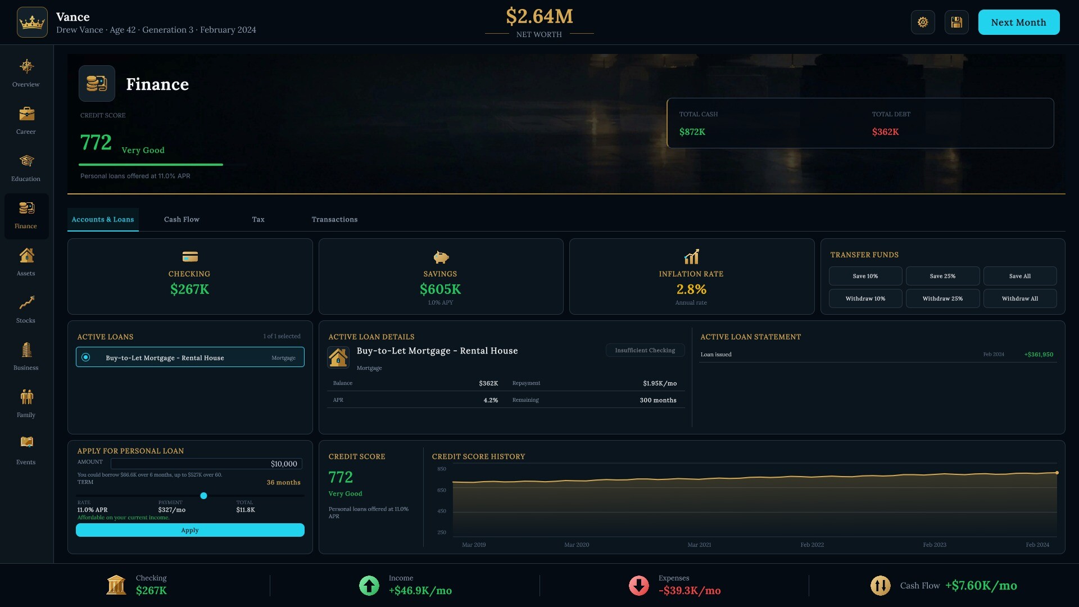The height and width of the screenshot is (607, 1079).
Task: Click the green income arrow icon
Action: click(369, 586)
